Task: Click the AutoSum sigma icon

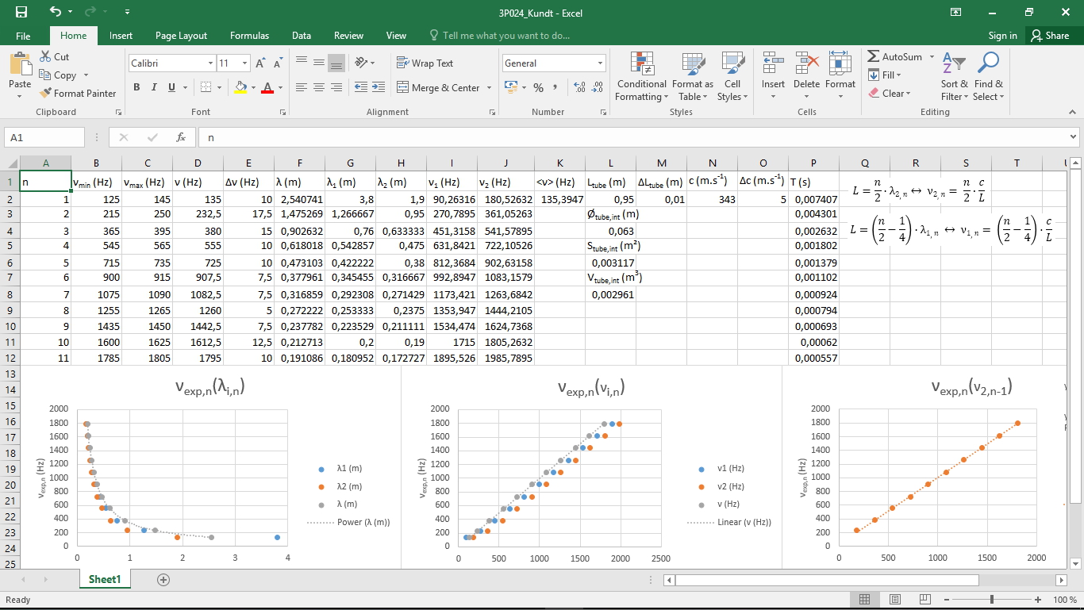Action: tap(874, 57)
